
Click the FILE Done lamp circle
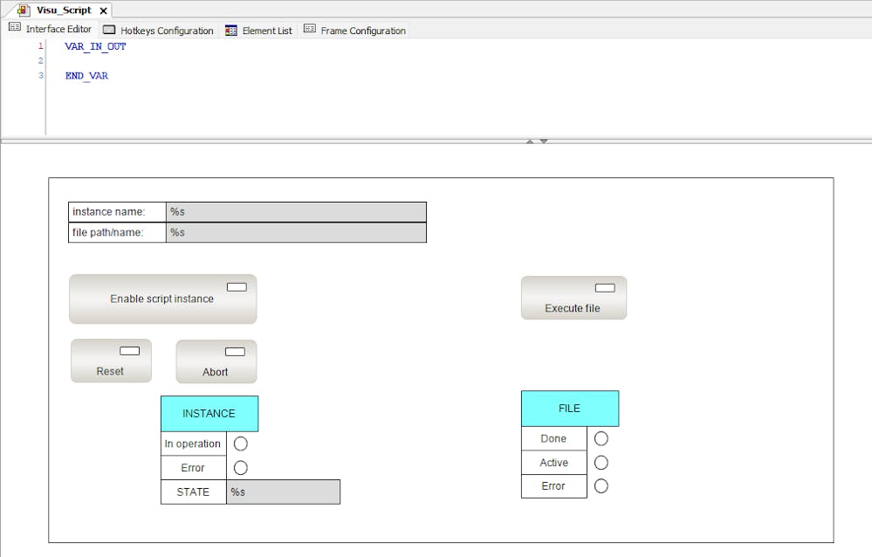pyautogui.click(x=601, y=438)
